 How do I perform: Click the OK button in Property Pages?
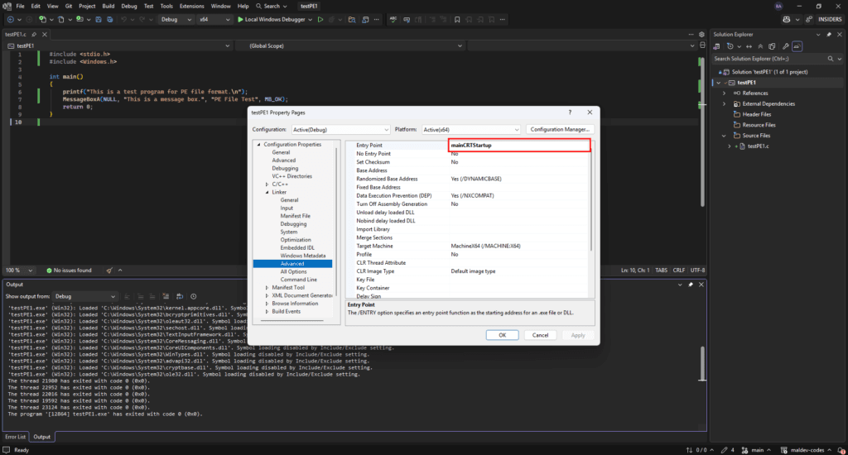(502, 335)
